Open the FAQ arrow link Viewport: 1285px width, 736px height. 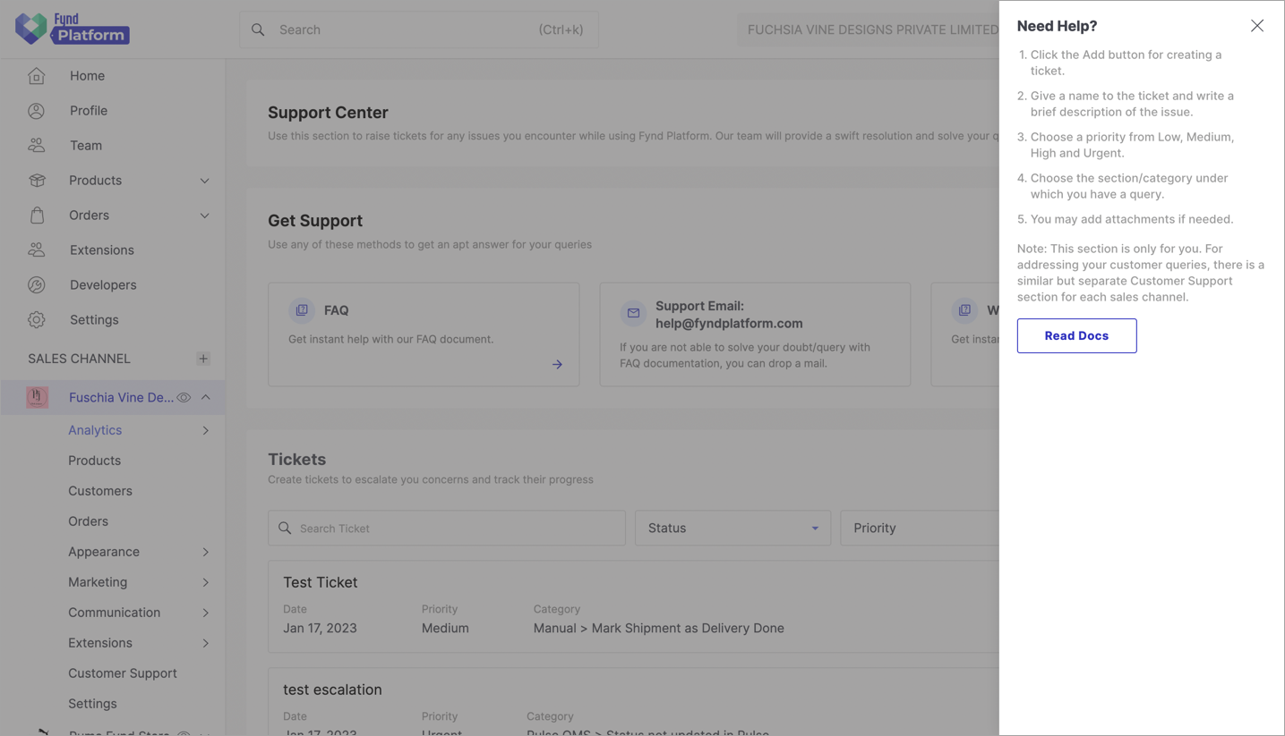point(557,365)
